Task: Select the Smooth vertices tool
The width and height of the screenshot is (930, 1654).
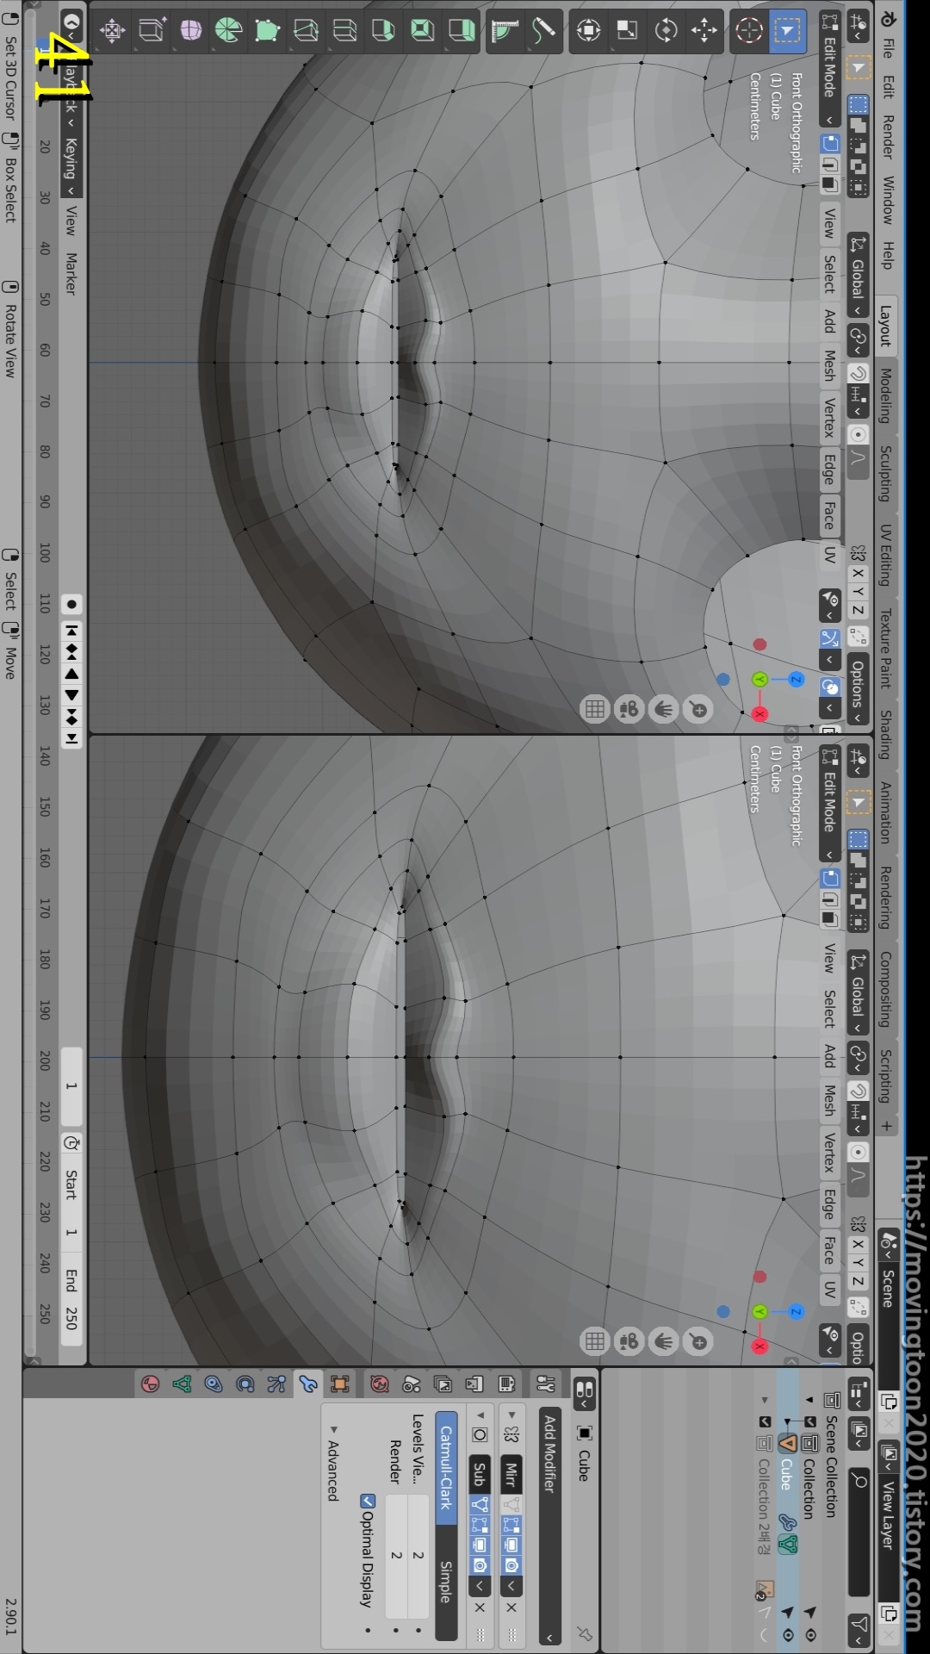Action: (190, 31)
